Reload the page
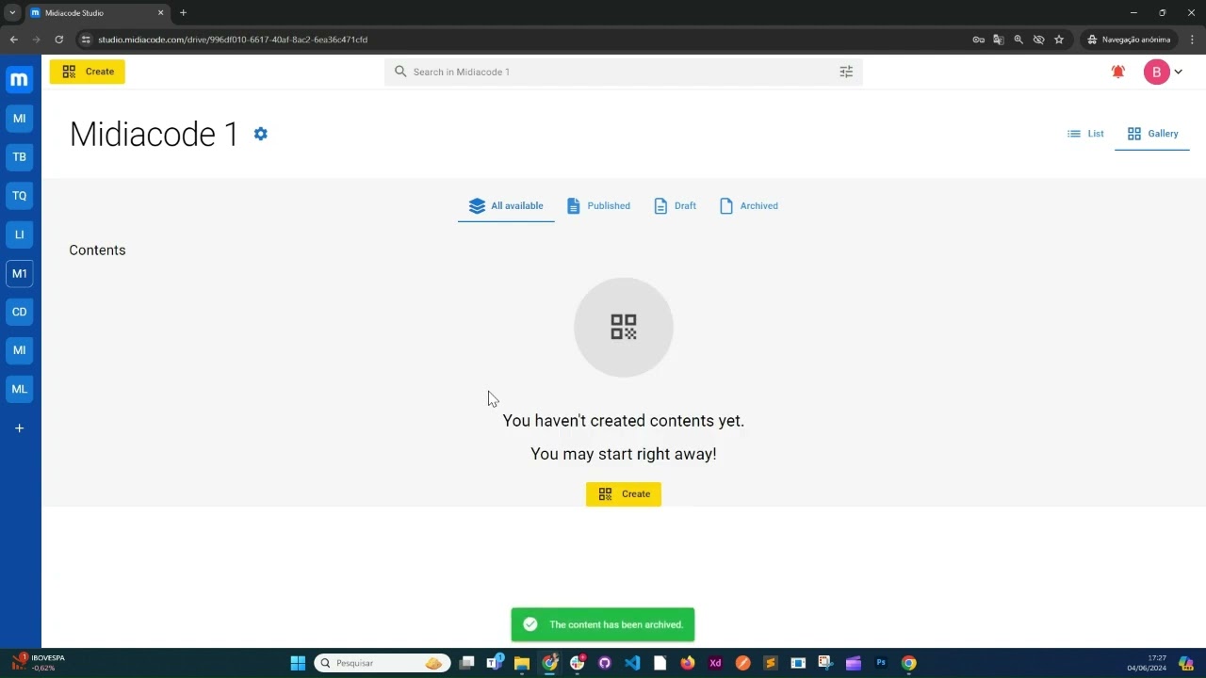 pos(58,40)
